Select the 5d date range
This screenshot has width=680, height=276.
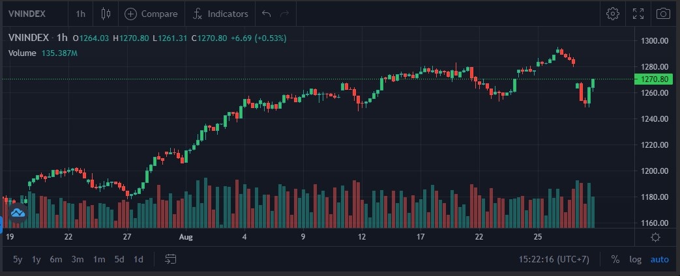pyautogui.click(x=119, y=259)
